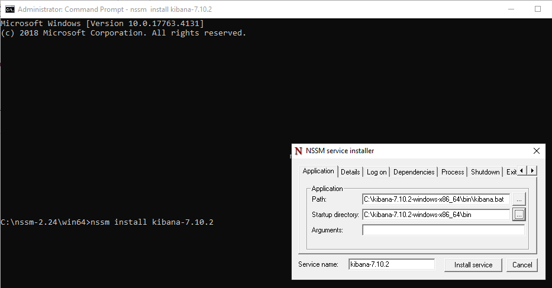Cancel the service installation

[x=522, y=265]
